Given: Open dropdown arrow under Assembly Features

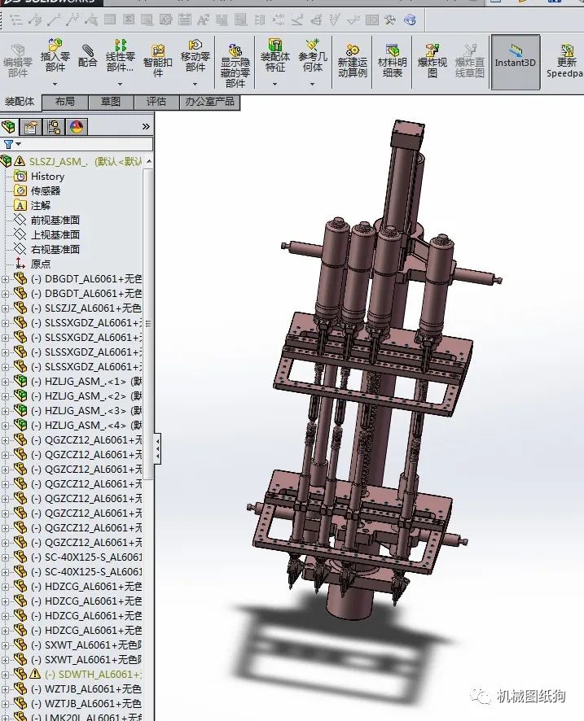Looking at the screenshot, I should (274, 84).
